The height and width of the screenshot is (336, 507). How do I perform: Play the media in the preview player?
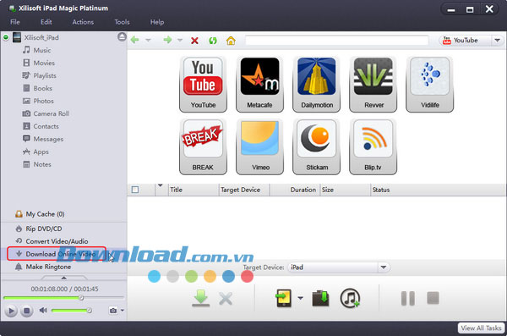[11, 311]
